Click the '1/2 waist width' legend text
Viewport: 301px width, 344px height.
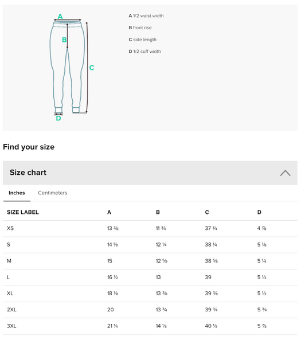(x=148, y=16)
